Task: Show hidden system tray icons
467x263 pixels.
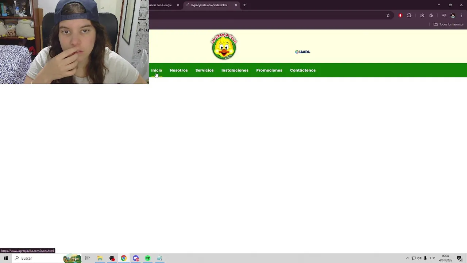Action: [x=408, y=258]
